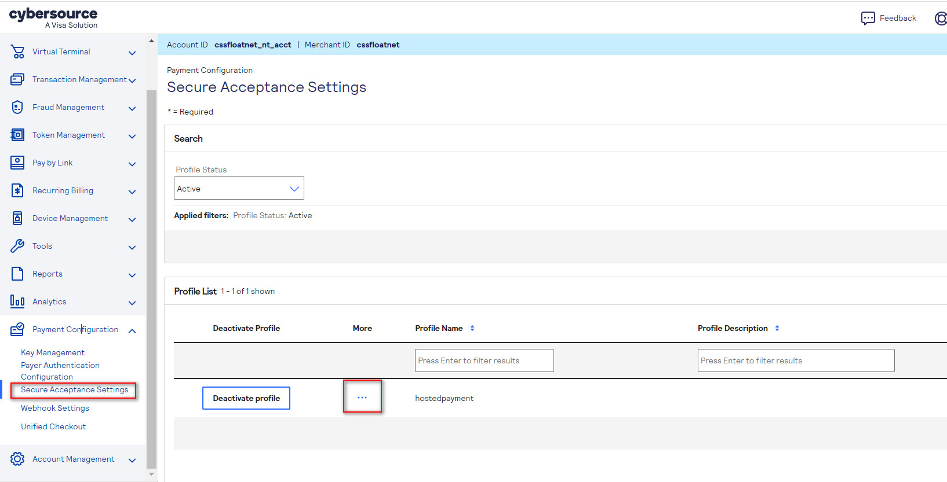Select Secure Acceptance Settings menu item

pos(74,389)
